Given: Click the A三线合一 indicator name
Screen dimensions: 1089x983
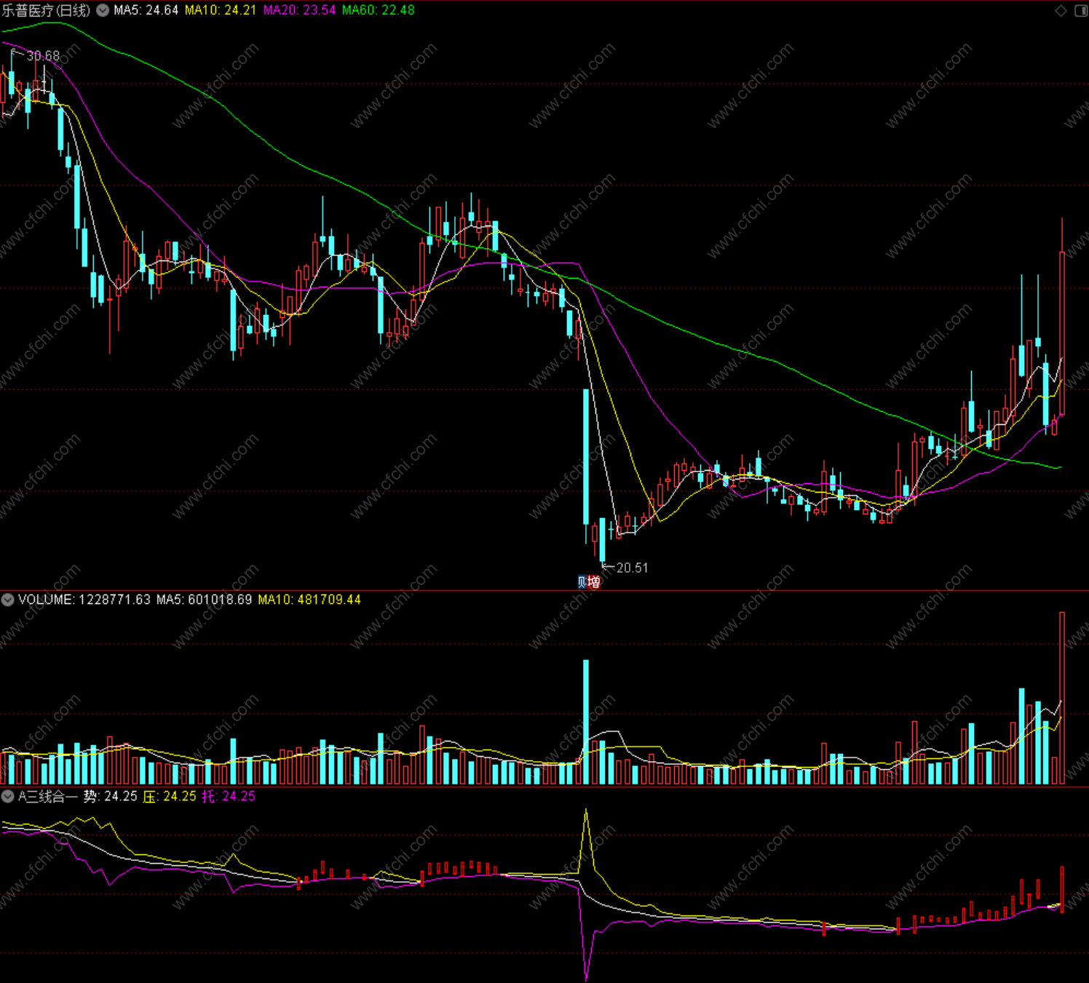Looking at the screenshot, I should tap(47, 796).
